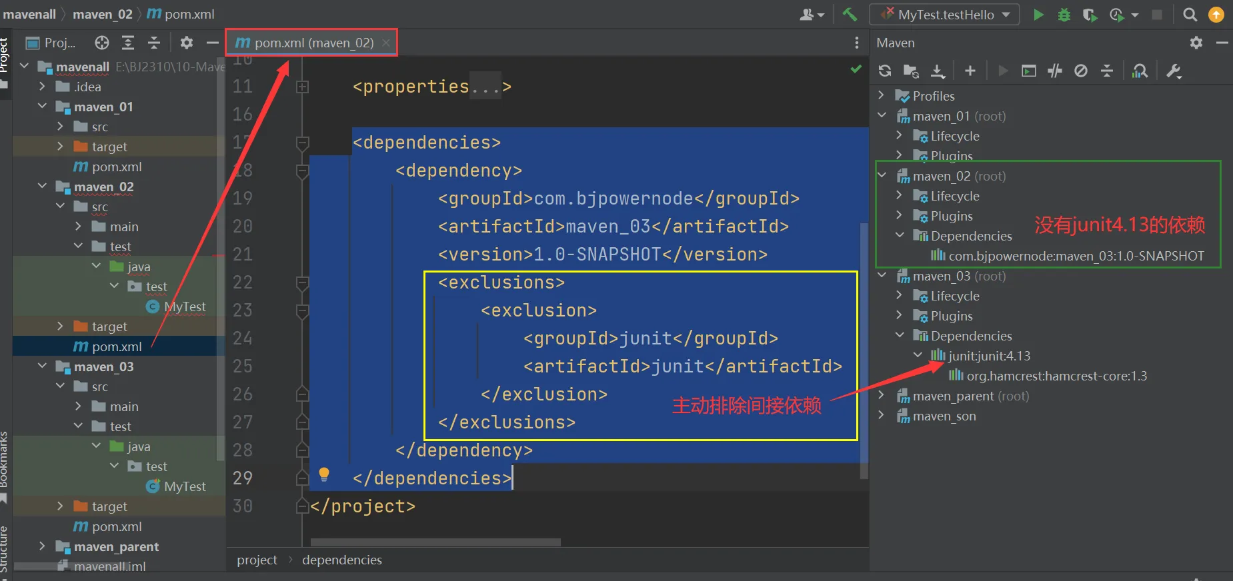
Task: Click the editor vertical scrollbar
Action: (x=864, y=350)
